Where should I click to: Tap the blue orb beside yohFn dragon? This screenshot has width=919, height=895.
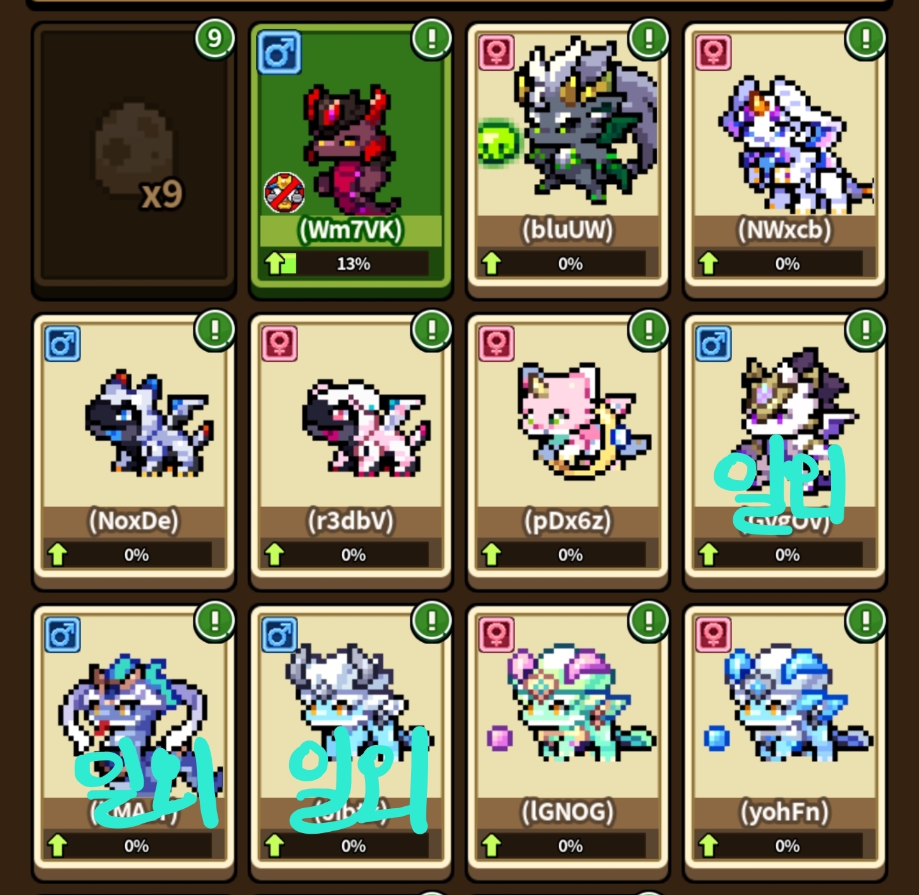716,738
